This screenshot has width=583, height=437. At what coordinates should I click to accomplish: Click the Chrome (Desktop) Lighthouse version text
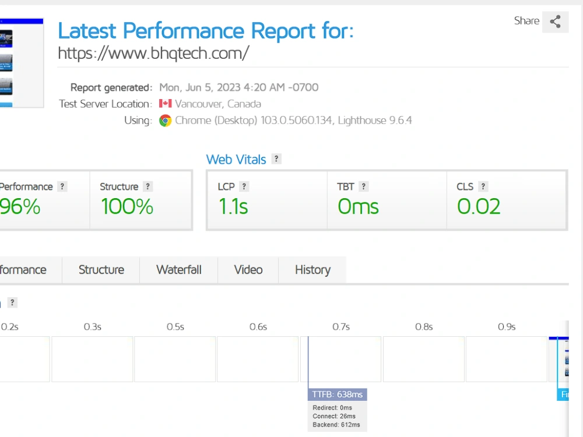293,121
